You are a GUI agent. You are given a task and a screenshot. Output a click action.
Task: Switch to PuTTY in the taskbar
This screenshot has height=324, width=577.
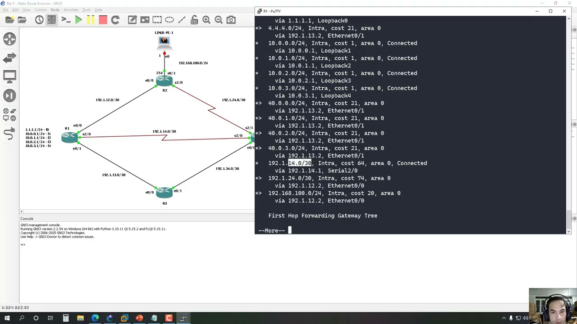click(183, 318)
